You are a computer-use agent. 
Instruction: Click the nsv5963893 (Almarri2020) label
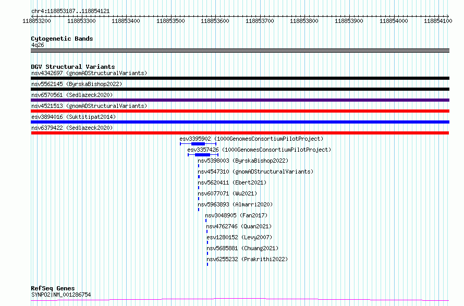coord(235,204)
